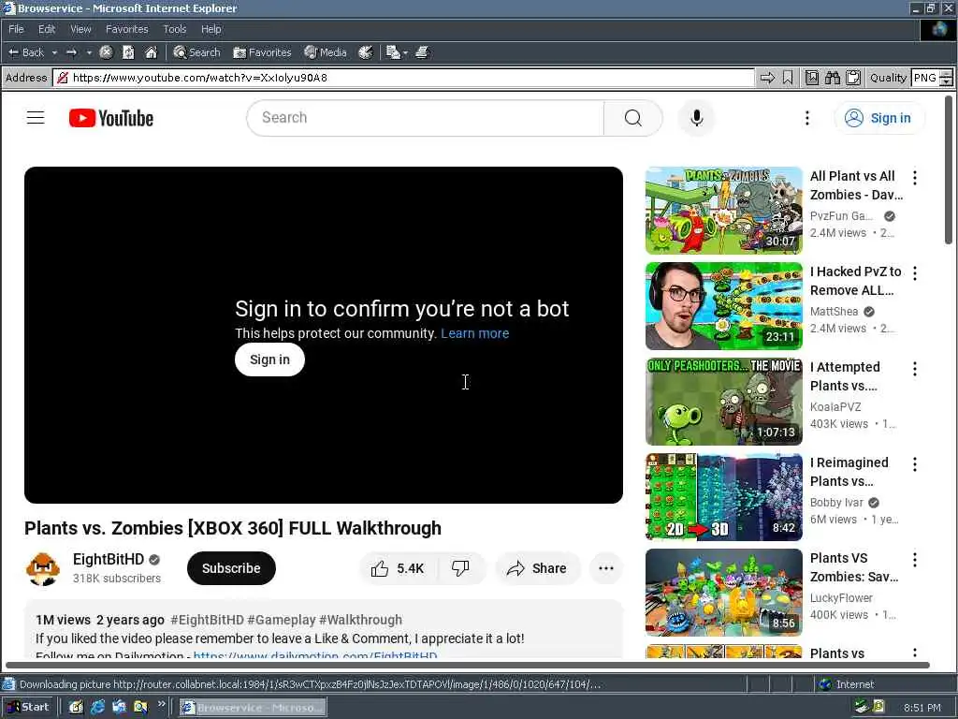The image size is (958, 719).
Task: Click the History toolbar icon
Action: [x=366, y=52]
